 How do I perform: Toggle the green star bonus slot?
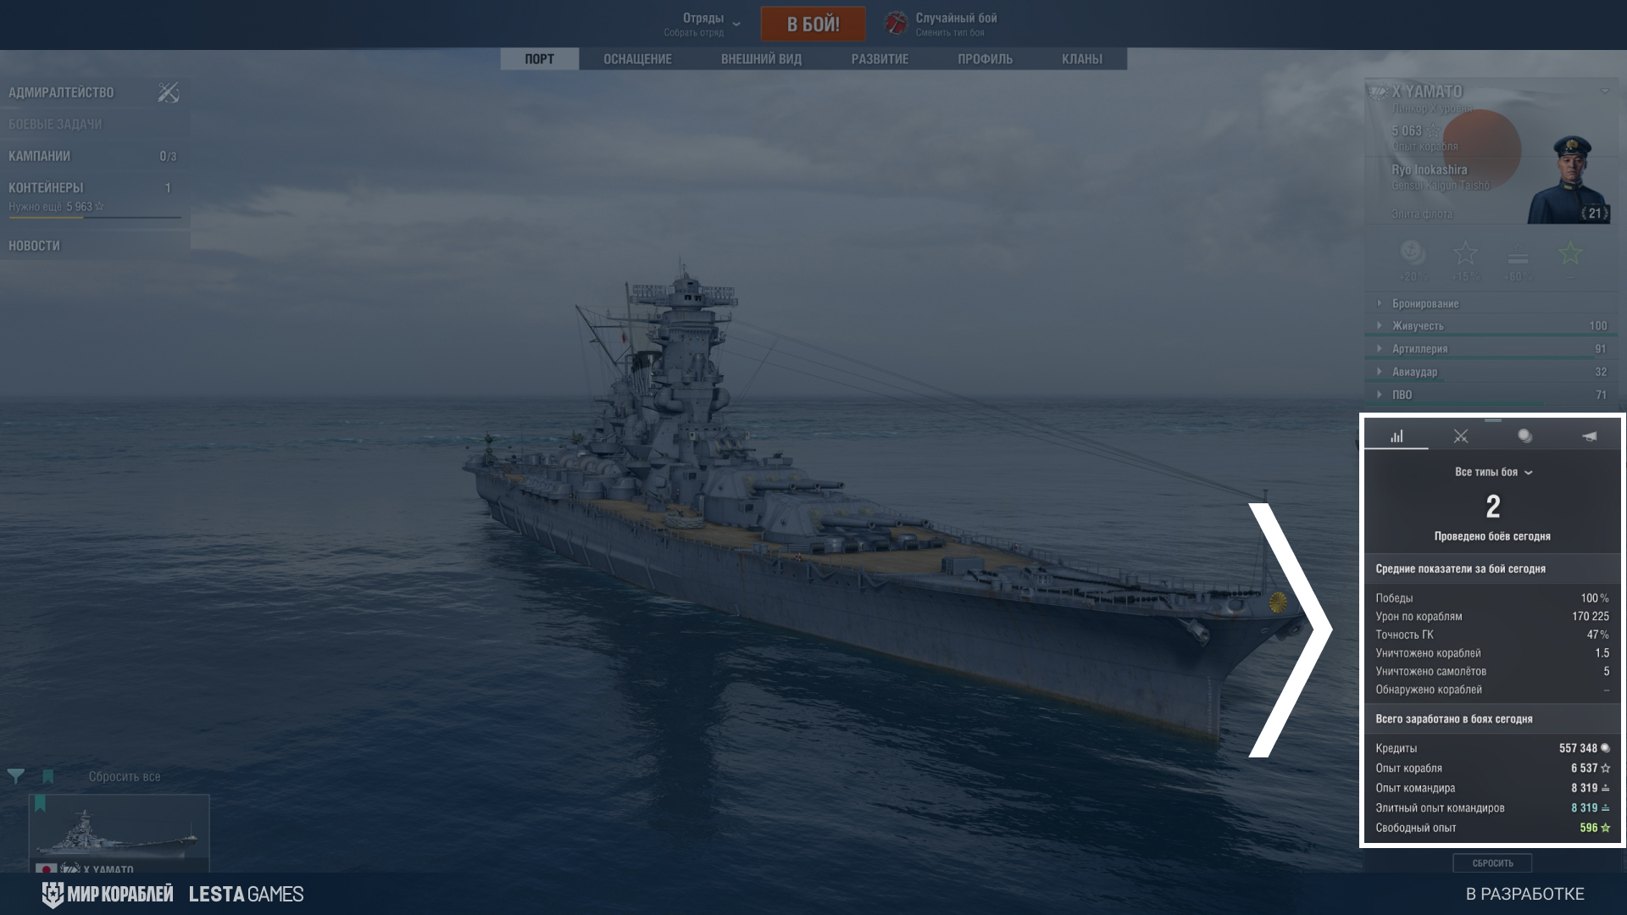tap(1570, 253)
